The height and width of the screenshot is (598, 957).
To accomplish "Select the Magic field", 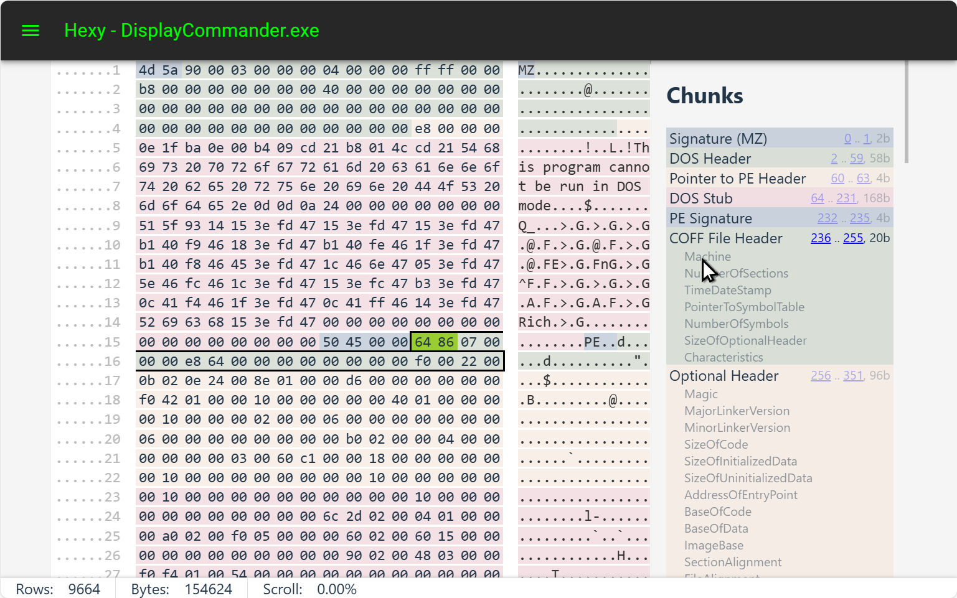I will (x=701, y=394).
